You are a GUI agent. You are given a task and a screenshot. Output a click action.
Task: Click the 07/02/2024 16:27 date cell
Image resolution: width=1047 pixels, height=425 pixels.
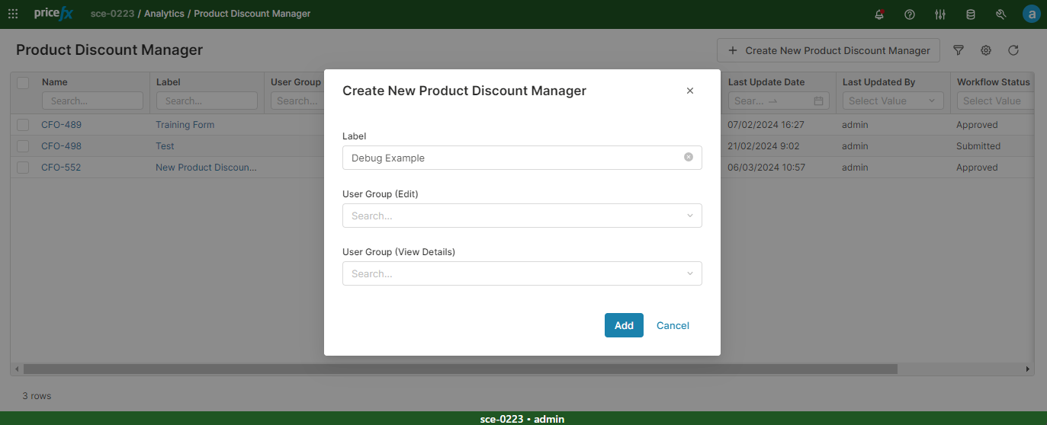[x=766, y=125]
